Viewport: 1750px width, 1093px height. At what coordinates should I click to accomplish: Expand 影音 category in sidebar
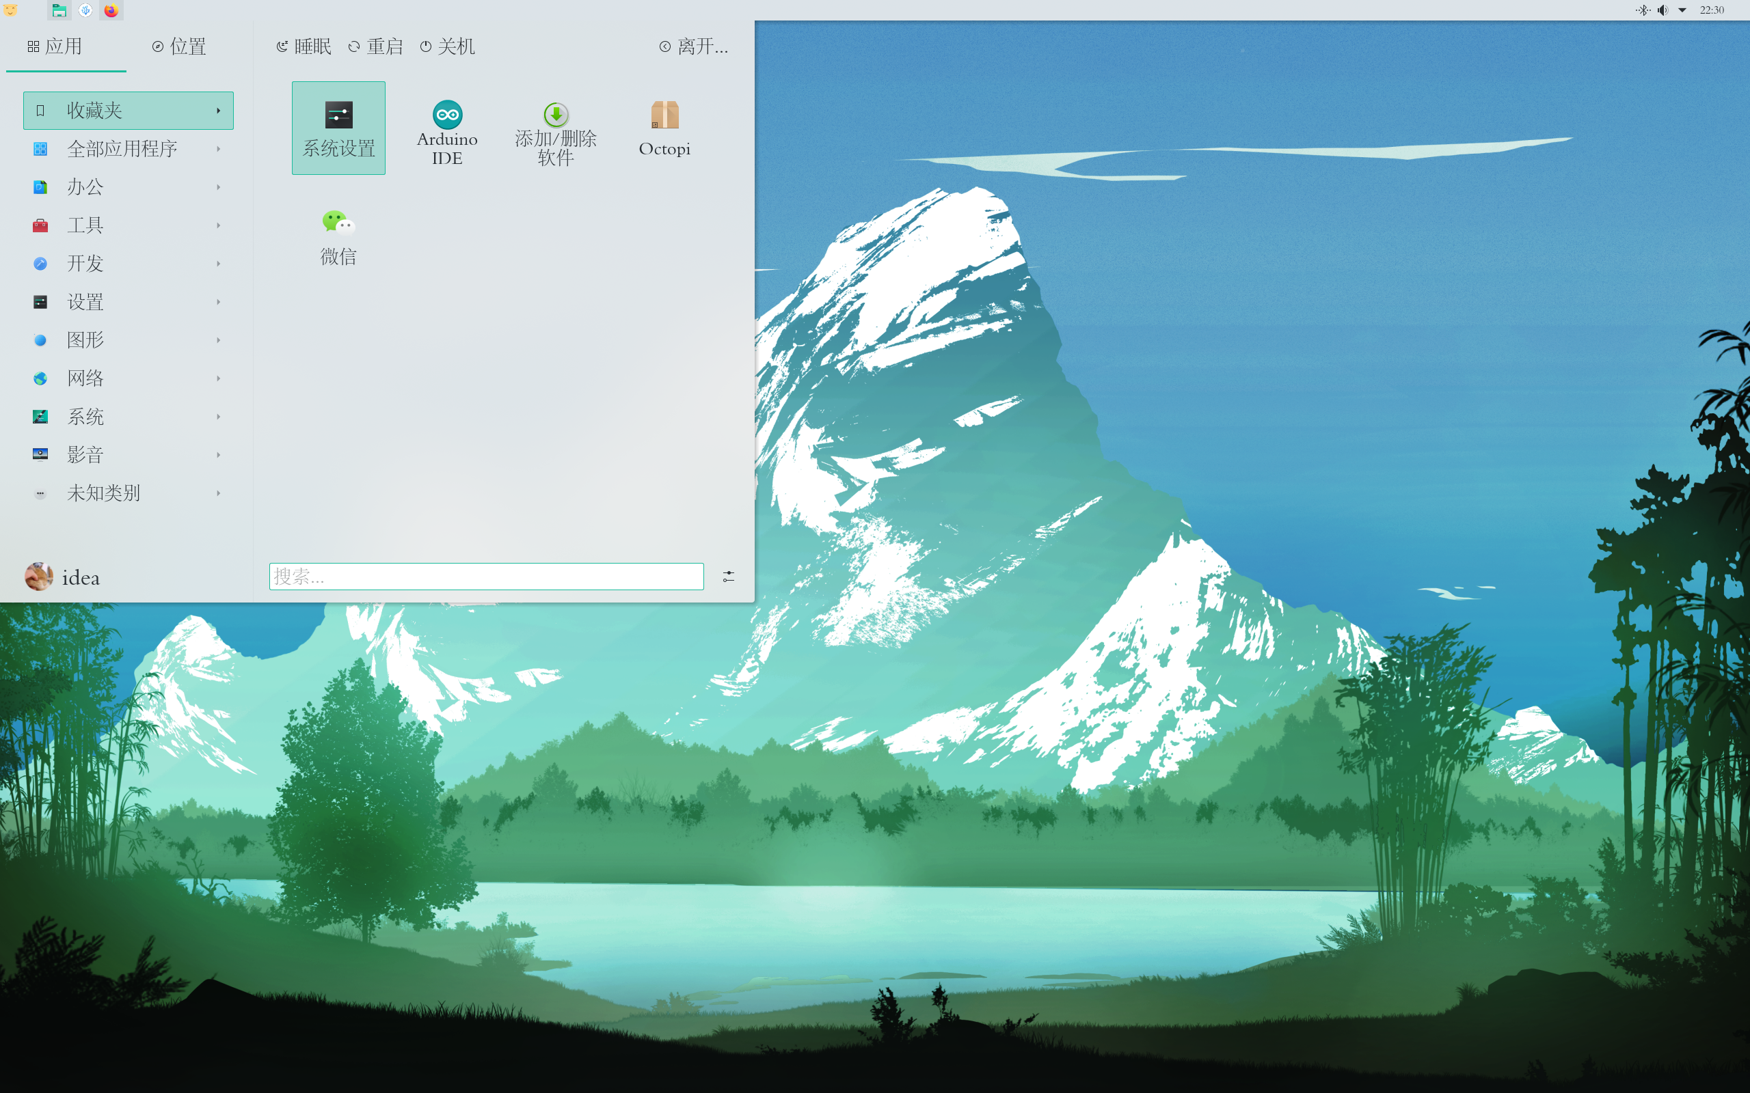124,454
